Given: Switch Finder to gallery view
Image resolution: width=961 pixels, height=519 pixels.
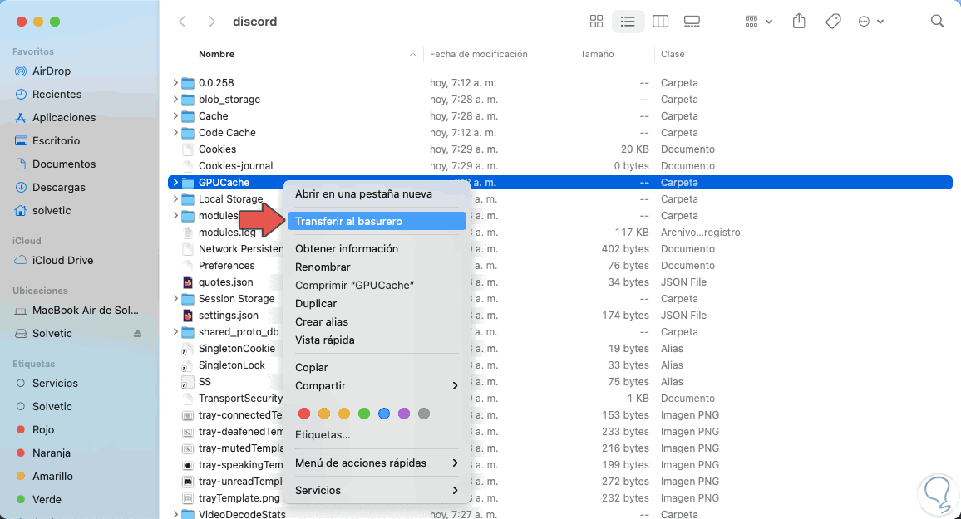Looking at the screenshot, I should [x=692, y=22].
